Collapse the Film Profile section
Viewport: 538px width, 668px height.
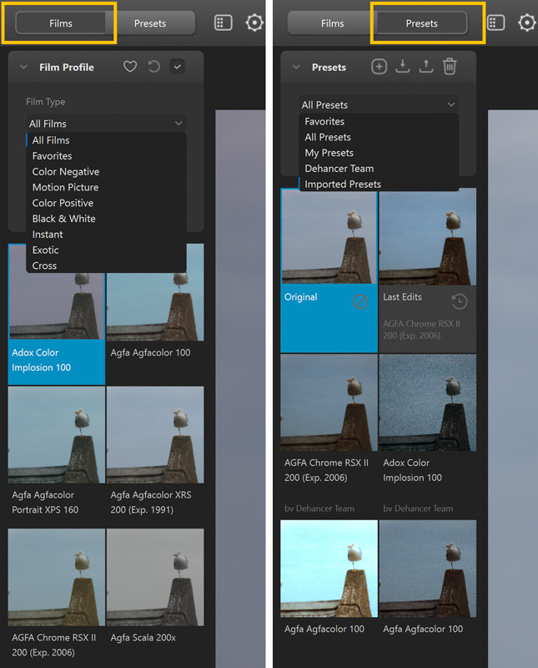pyautogui.click(x=24, y=67)
